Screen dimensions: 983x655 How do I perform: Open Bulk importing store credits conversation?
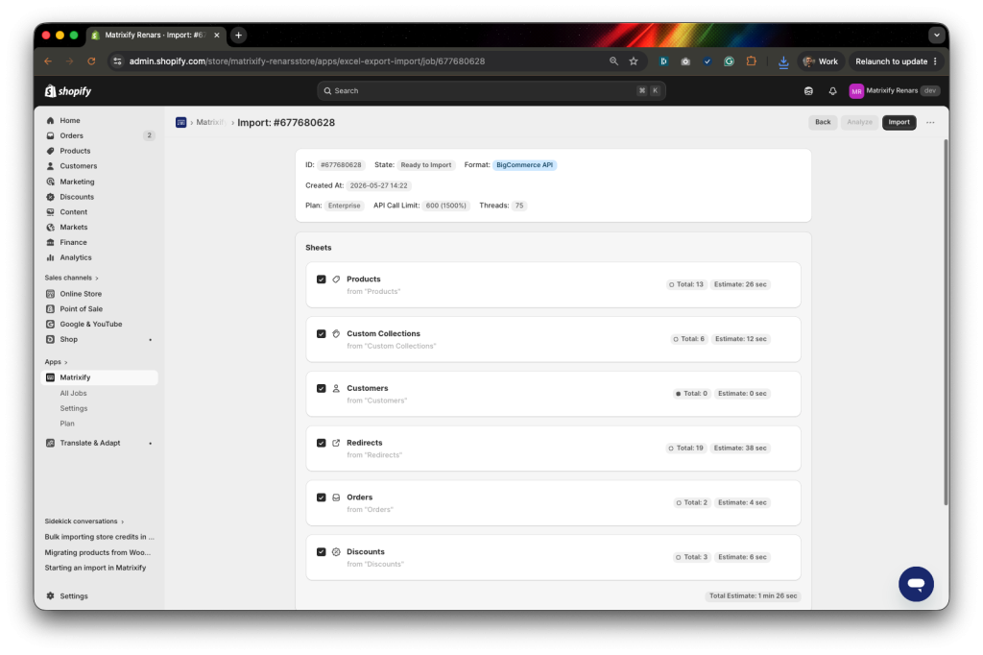click(99, 537)
